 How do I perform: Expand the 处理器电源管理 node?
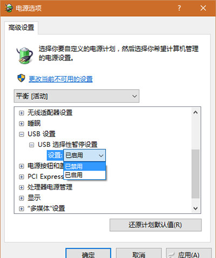22,187
